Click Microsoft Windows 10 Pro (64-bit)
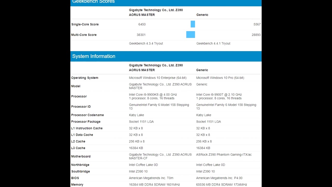The width and height of the screenshot is (332, 187). click(x=220, y=78)
